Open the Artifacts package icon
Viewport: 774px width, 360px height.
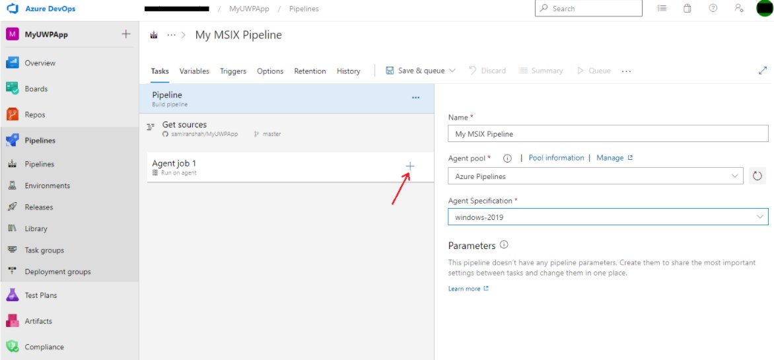tap(13, 321)
